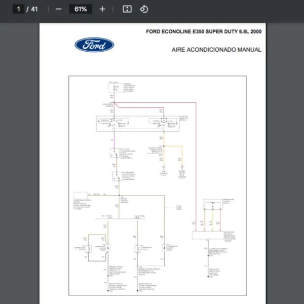Click the 61% zoom level field
304x304 pixels.
(x=81, y=9)
